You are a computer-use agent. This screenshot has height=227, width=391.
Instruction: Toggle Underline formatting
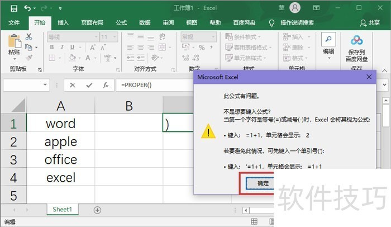[72, 47]
